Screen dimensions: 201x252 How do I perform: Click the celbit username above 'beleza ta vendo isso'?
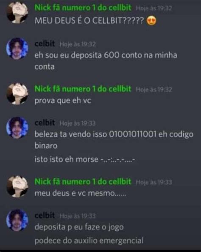coord(45,123)
